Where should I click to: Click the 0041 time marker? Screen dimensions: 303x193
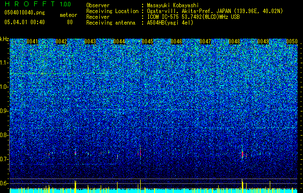(x=32, y=41)
